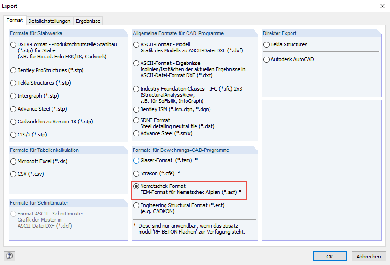Select ASCII-Format Modell DXF option
Viewport: 390px width, 265px height.
136,45
